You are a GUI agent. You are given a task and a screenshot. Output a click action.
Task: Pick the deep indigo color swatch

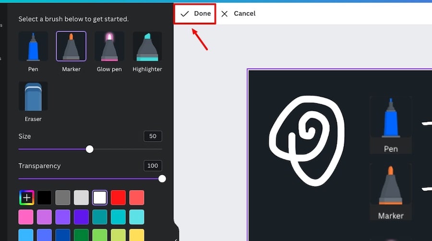point(81,217)
